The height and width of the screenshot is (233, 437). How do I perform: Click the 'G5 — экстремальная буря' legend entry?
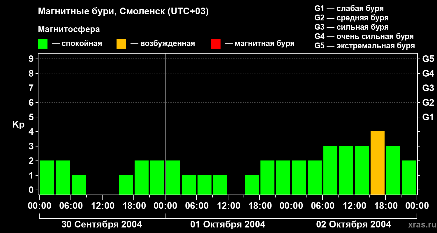click(x=364, y=46)
